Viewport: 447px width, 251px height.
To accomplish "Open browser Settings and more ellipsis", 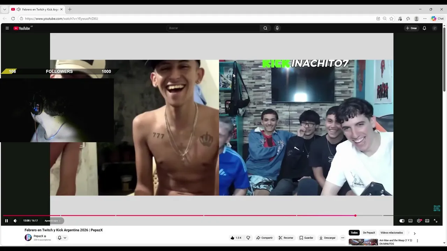I will point(425,18).
